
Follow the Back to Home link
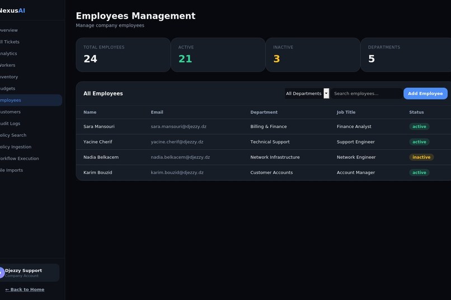25,290
